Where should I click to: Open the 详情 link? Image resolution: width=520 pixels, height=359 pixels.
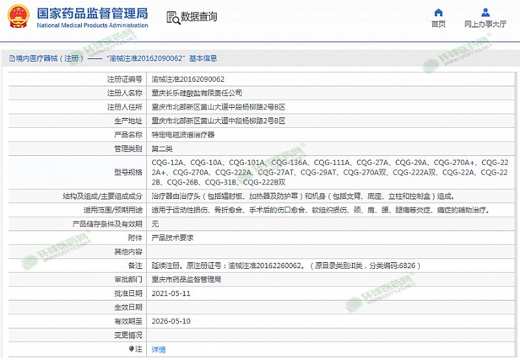(x=159, y=349)
